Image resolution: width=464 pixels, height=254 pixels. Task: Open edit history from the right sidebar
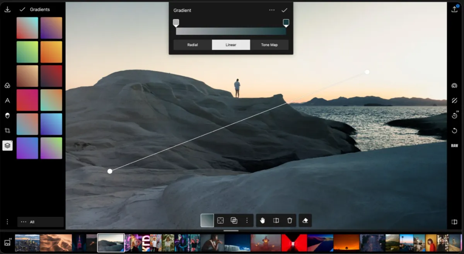coord(455,116)
